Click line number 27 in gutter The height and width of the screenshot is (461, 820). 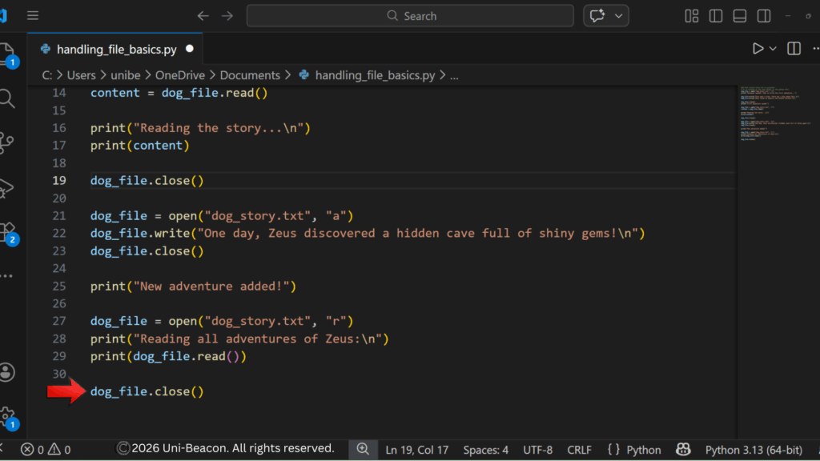click(x=59, y=321)
